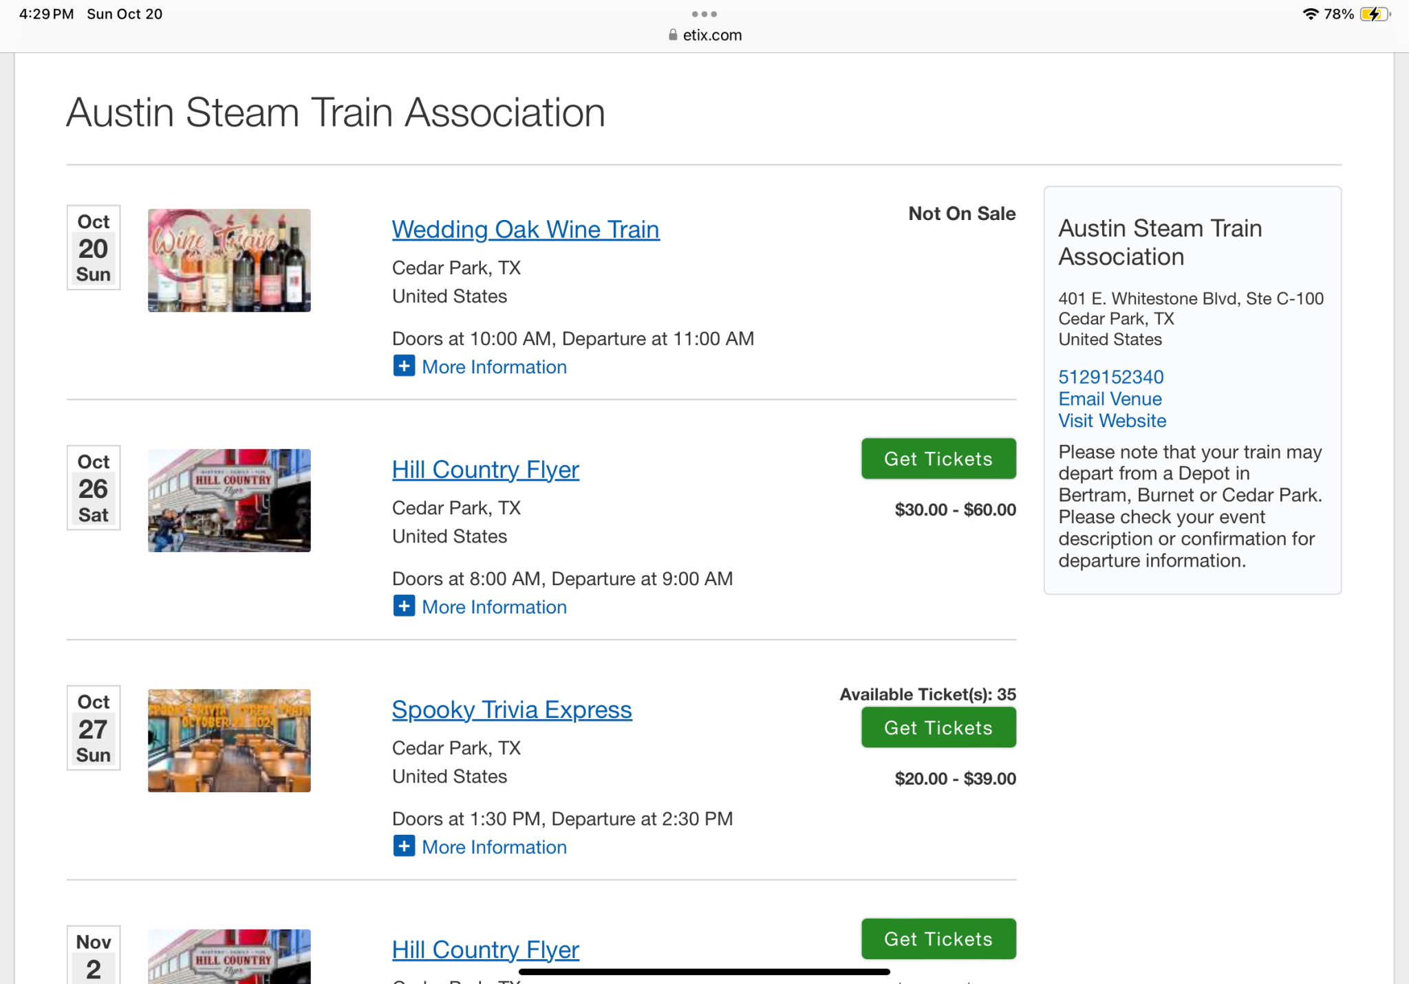Screen dimensions: 1409x984
Task: Open the Wedding Oak Wine Train event link
Action: point(526,229)
